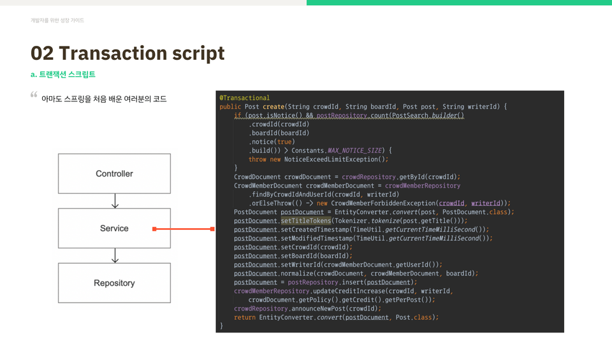Click the red connector line
Image resolution: width=612 pixels, height=344 pixels.
[184, 229]
